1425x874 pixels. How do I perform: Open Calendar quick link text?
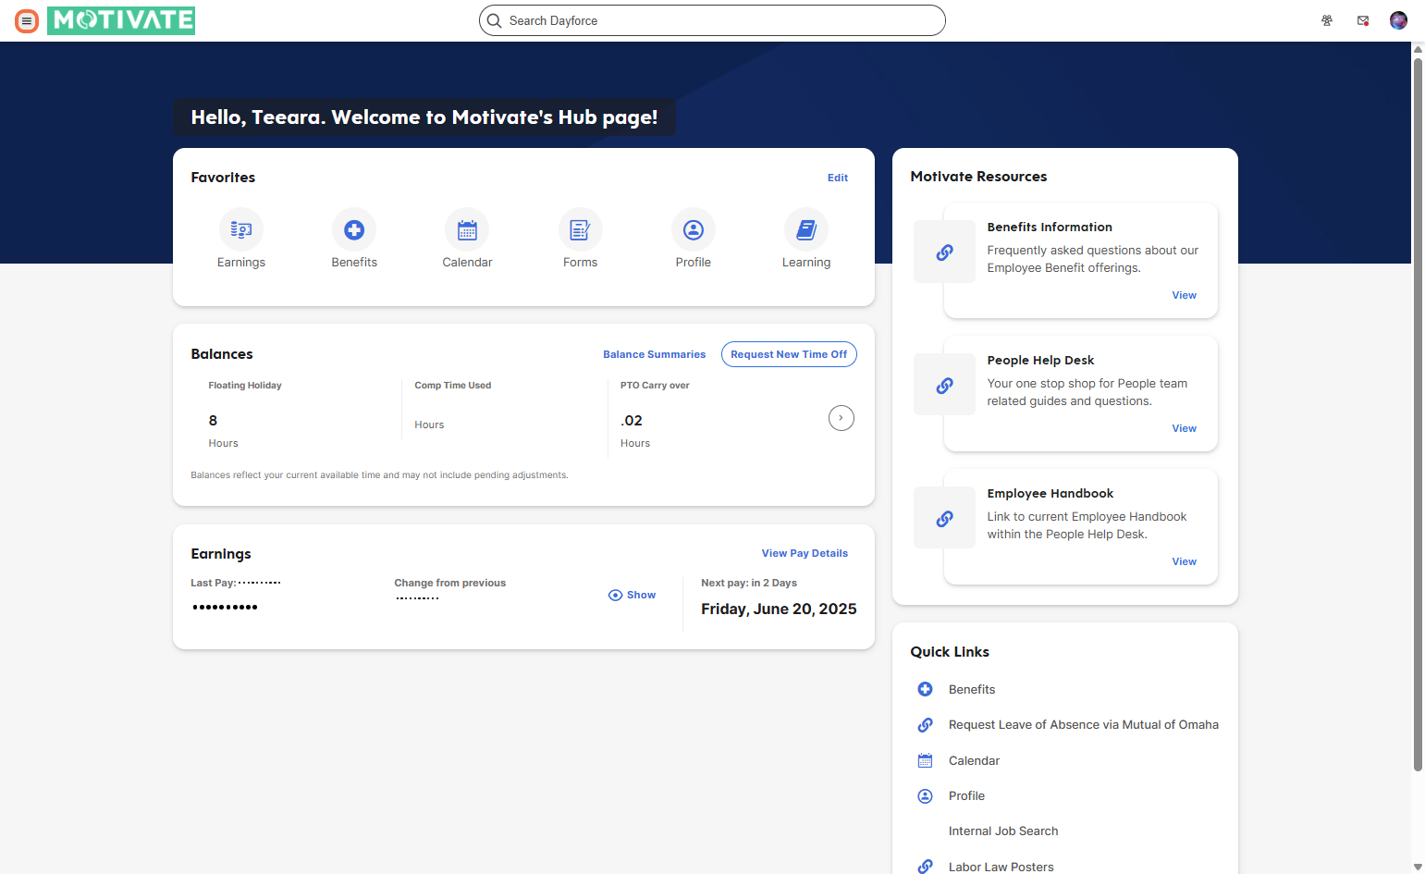click(974, 760)
